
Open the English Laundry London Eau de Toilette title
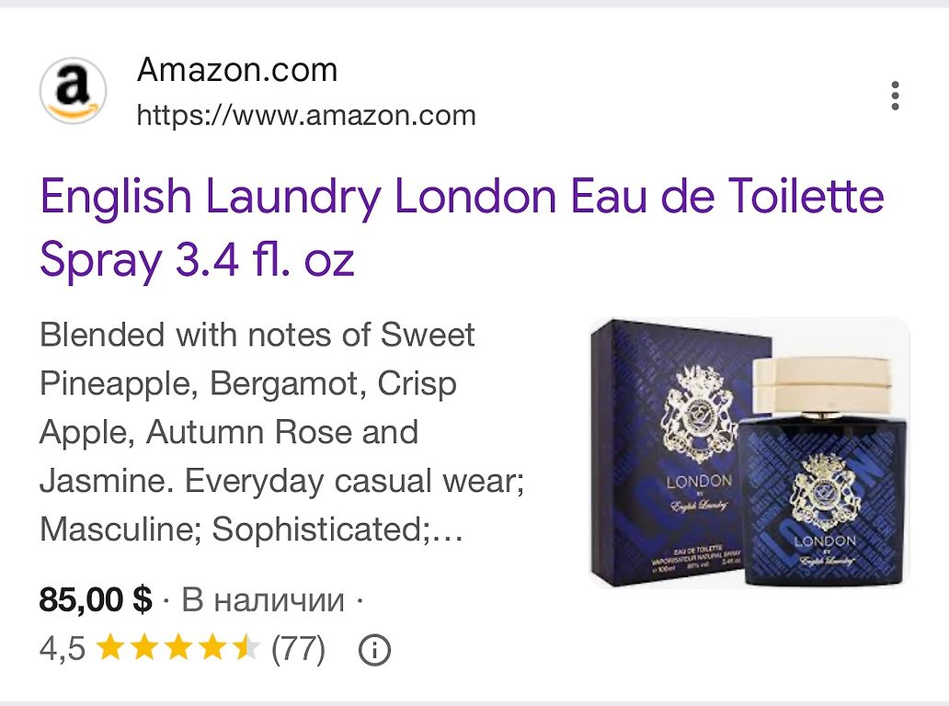click(463, 197)
